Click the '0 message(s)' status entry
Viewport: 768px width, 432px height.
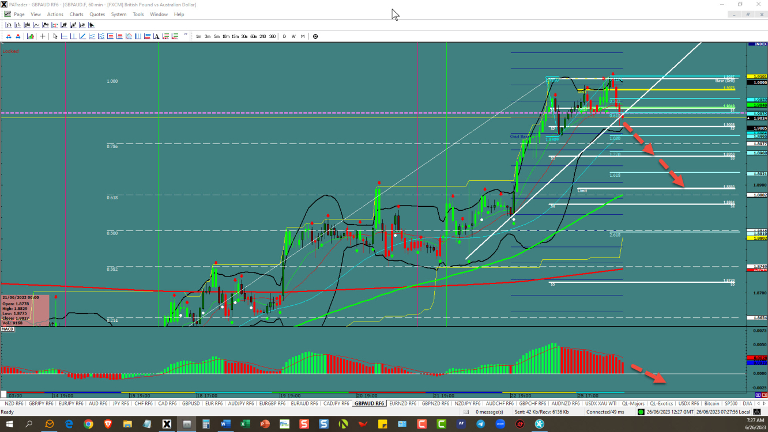[x=489, y=412]
